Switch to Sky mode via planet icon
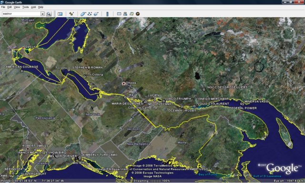Viewport: 305px width, 183px height. point(138,14)
